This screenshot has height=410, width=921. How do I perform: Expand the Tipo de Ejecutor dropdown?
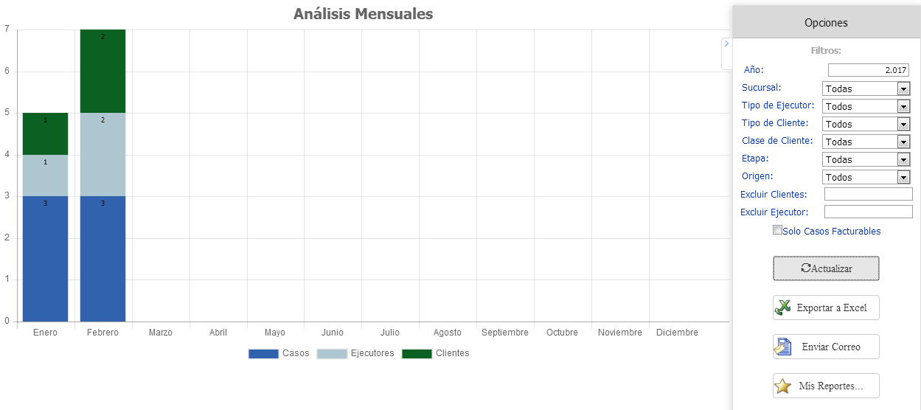coord(903,106)
